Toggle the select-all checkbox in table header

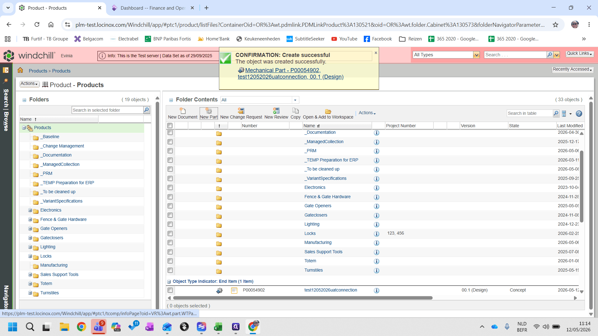[x=170, y=126]
